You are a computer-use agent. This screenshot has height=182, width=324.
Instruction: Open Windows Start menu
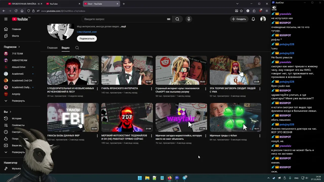[x=140, y=178]
